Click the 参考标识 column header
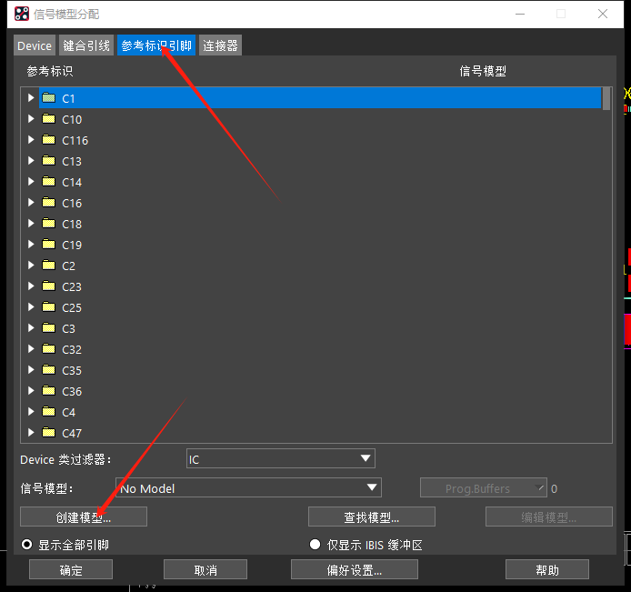The image size is (631, 592). pyautogui.click(x=50, y=71)
